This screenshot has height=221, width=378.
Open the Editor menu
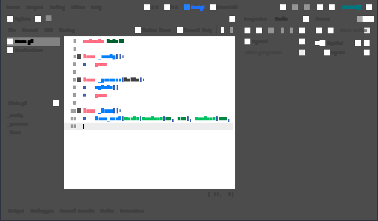[78, 7]
